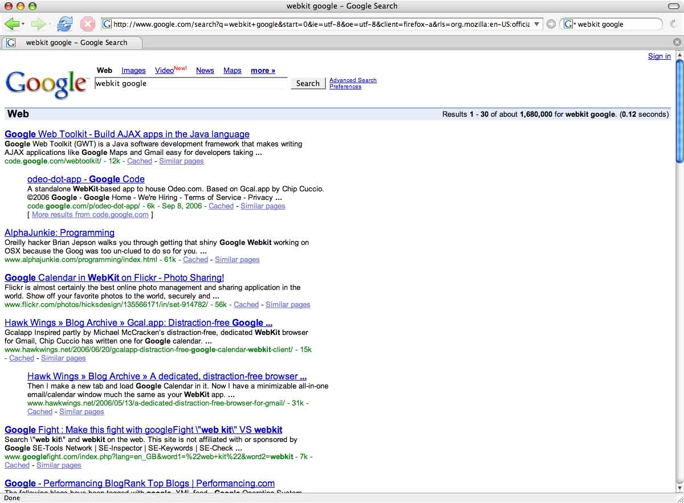Click the Done status bar text
Screen dimensions: 684x503
tap(12, 498)
